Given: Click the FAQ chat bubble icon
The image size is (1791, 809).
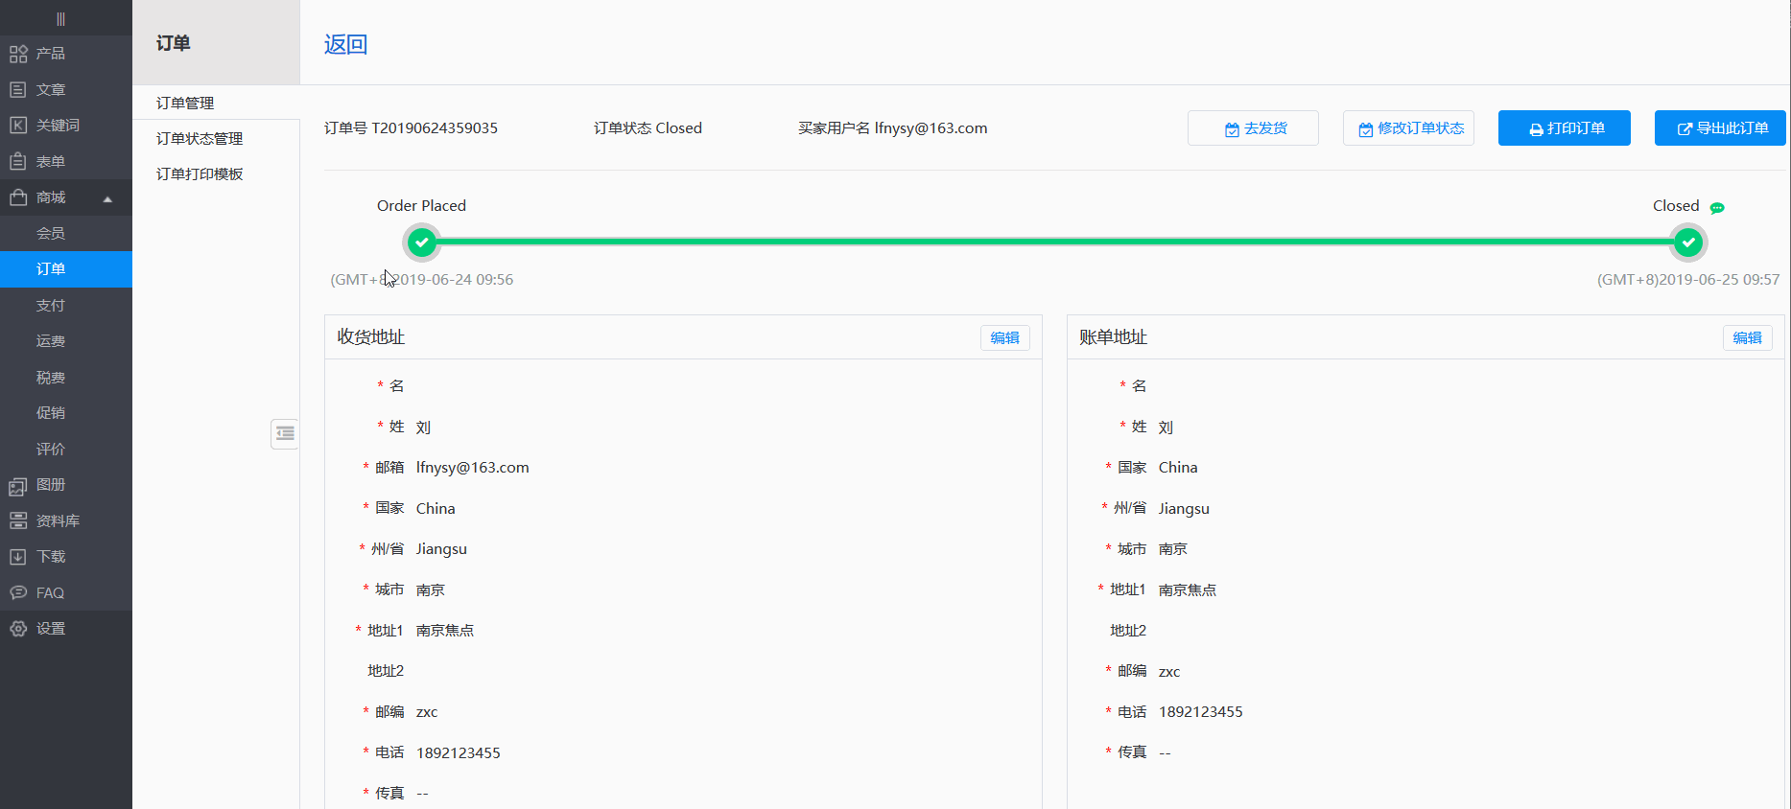Looking at the screenshot, I should 18,593.
